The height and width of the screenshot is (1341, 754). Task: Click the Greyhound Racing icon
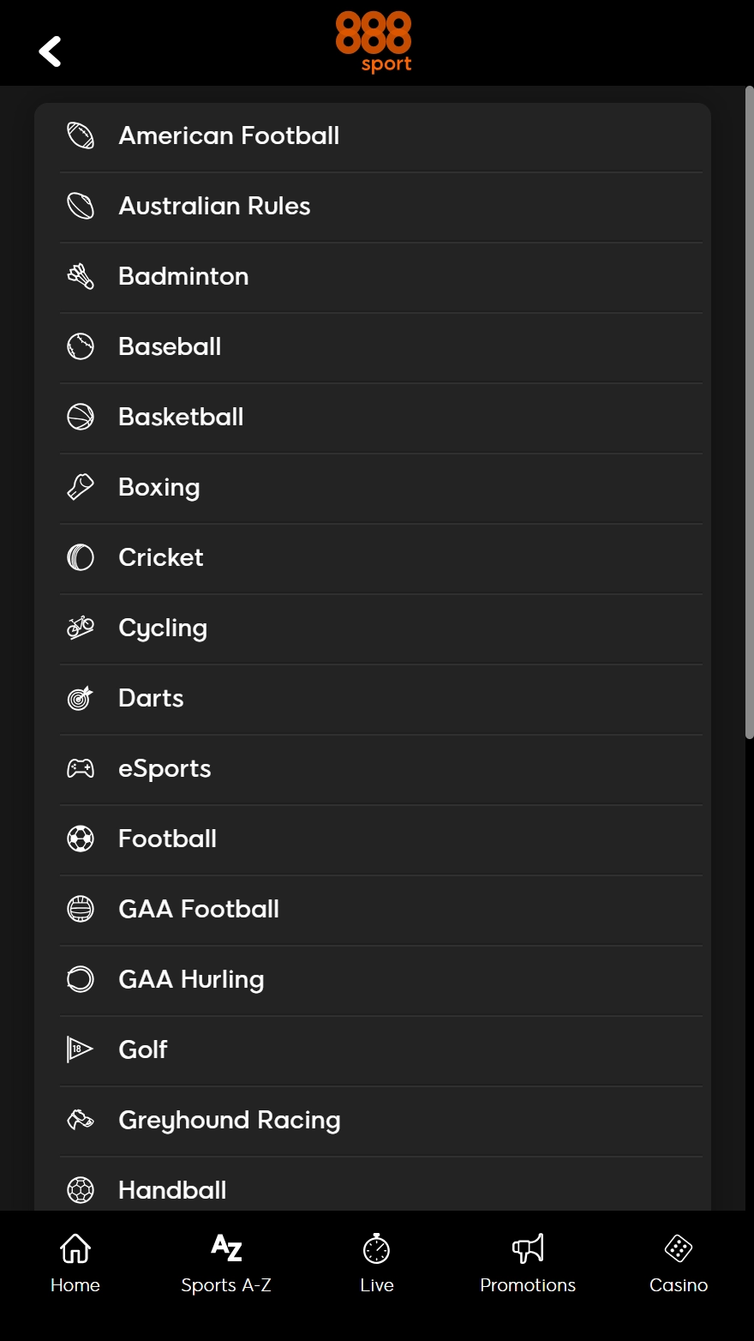[81, 1120]
